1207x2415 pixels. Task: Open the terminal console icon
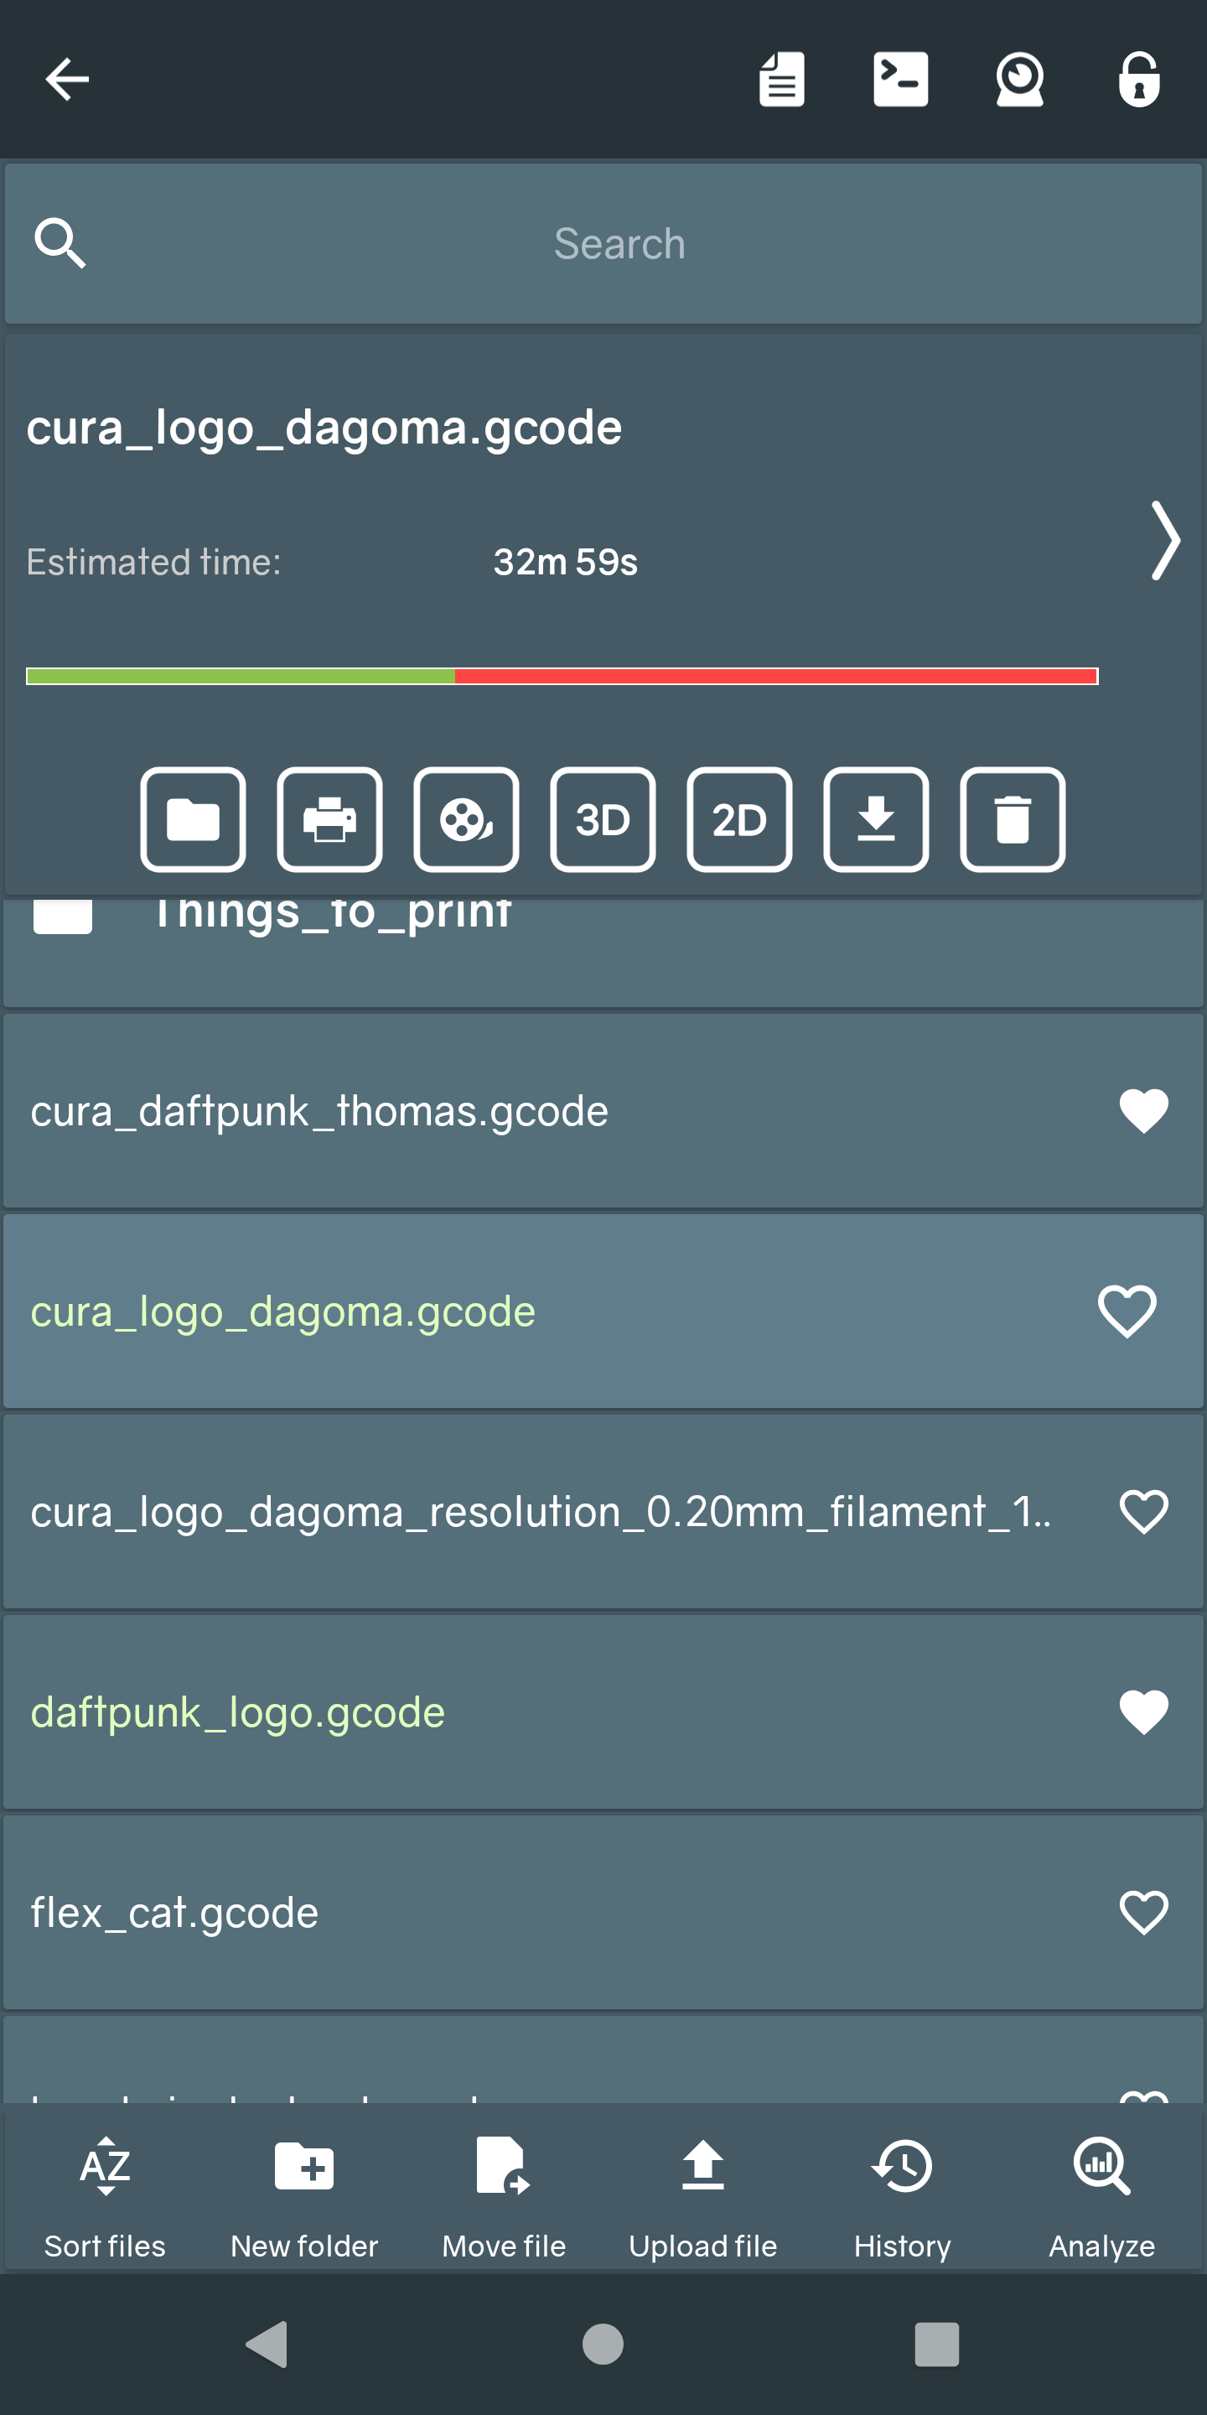[899, 79]
